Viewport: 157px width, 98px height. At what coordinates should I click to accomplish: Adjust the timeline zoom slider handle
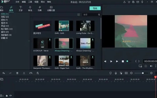click(x=143, y=73)
